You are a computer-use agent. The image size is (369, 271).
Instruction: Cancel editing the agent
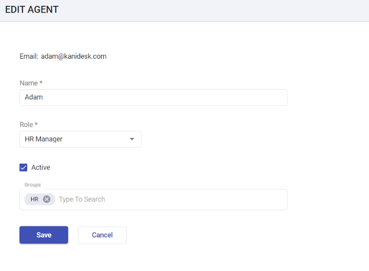coord(102,235)
